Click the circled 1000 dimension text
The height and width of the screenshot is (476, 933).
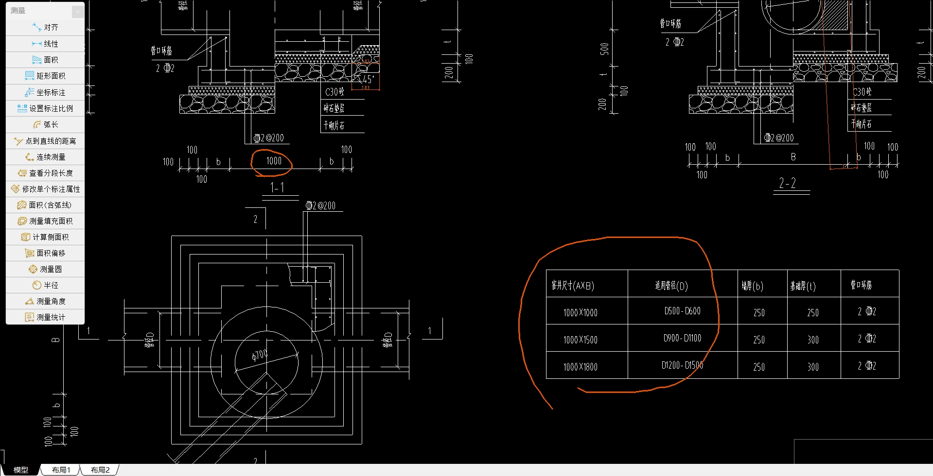click(x=274, y=161)
